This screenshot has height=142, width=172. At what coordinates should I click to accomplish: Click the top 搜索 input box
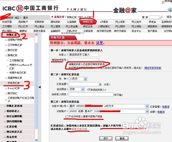click(154, 17)
